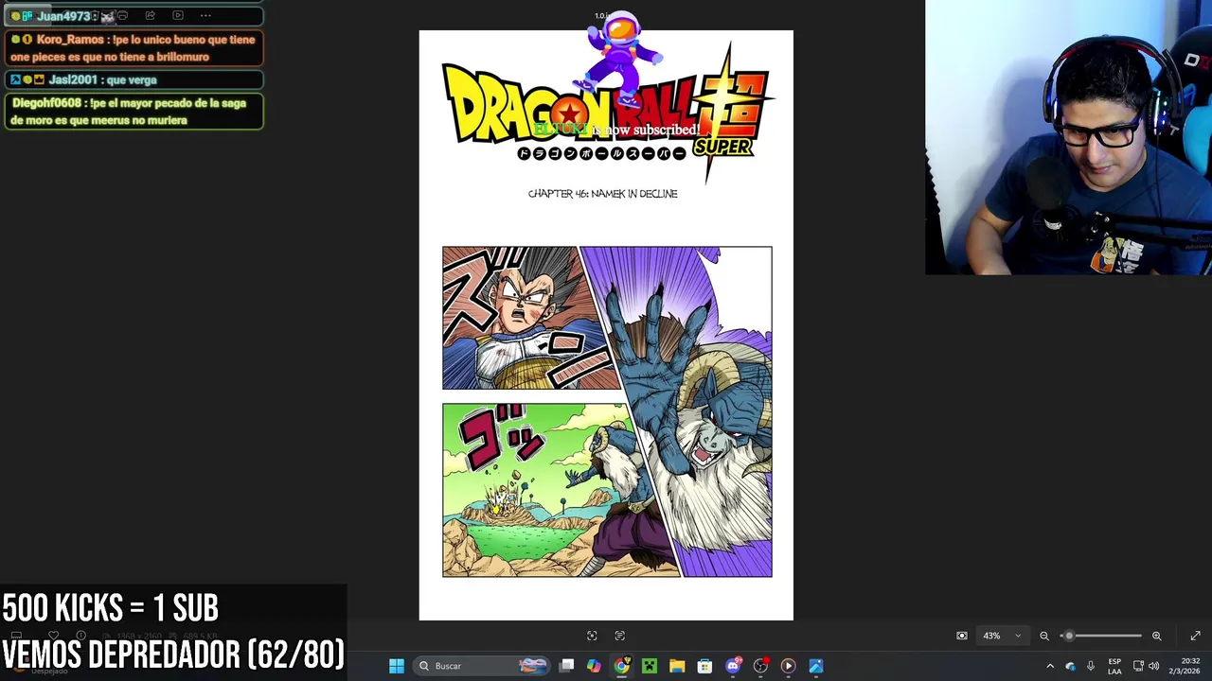Open the Minecraft taskbar icon
This screenshot has width=1212, height=681.
coord(650,666)
